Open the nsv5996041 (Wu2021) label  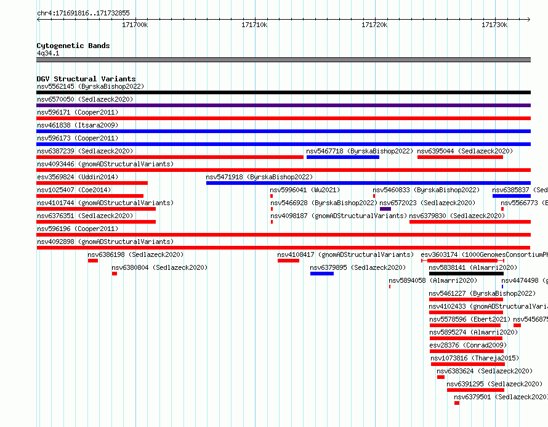(305, 190)
